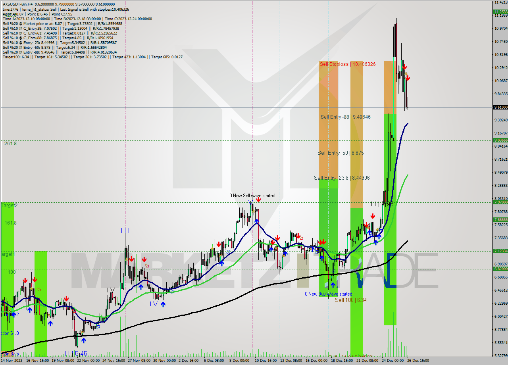Click the 6.4551 price axis label

pos(500,290)
